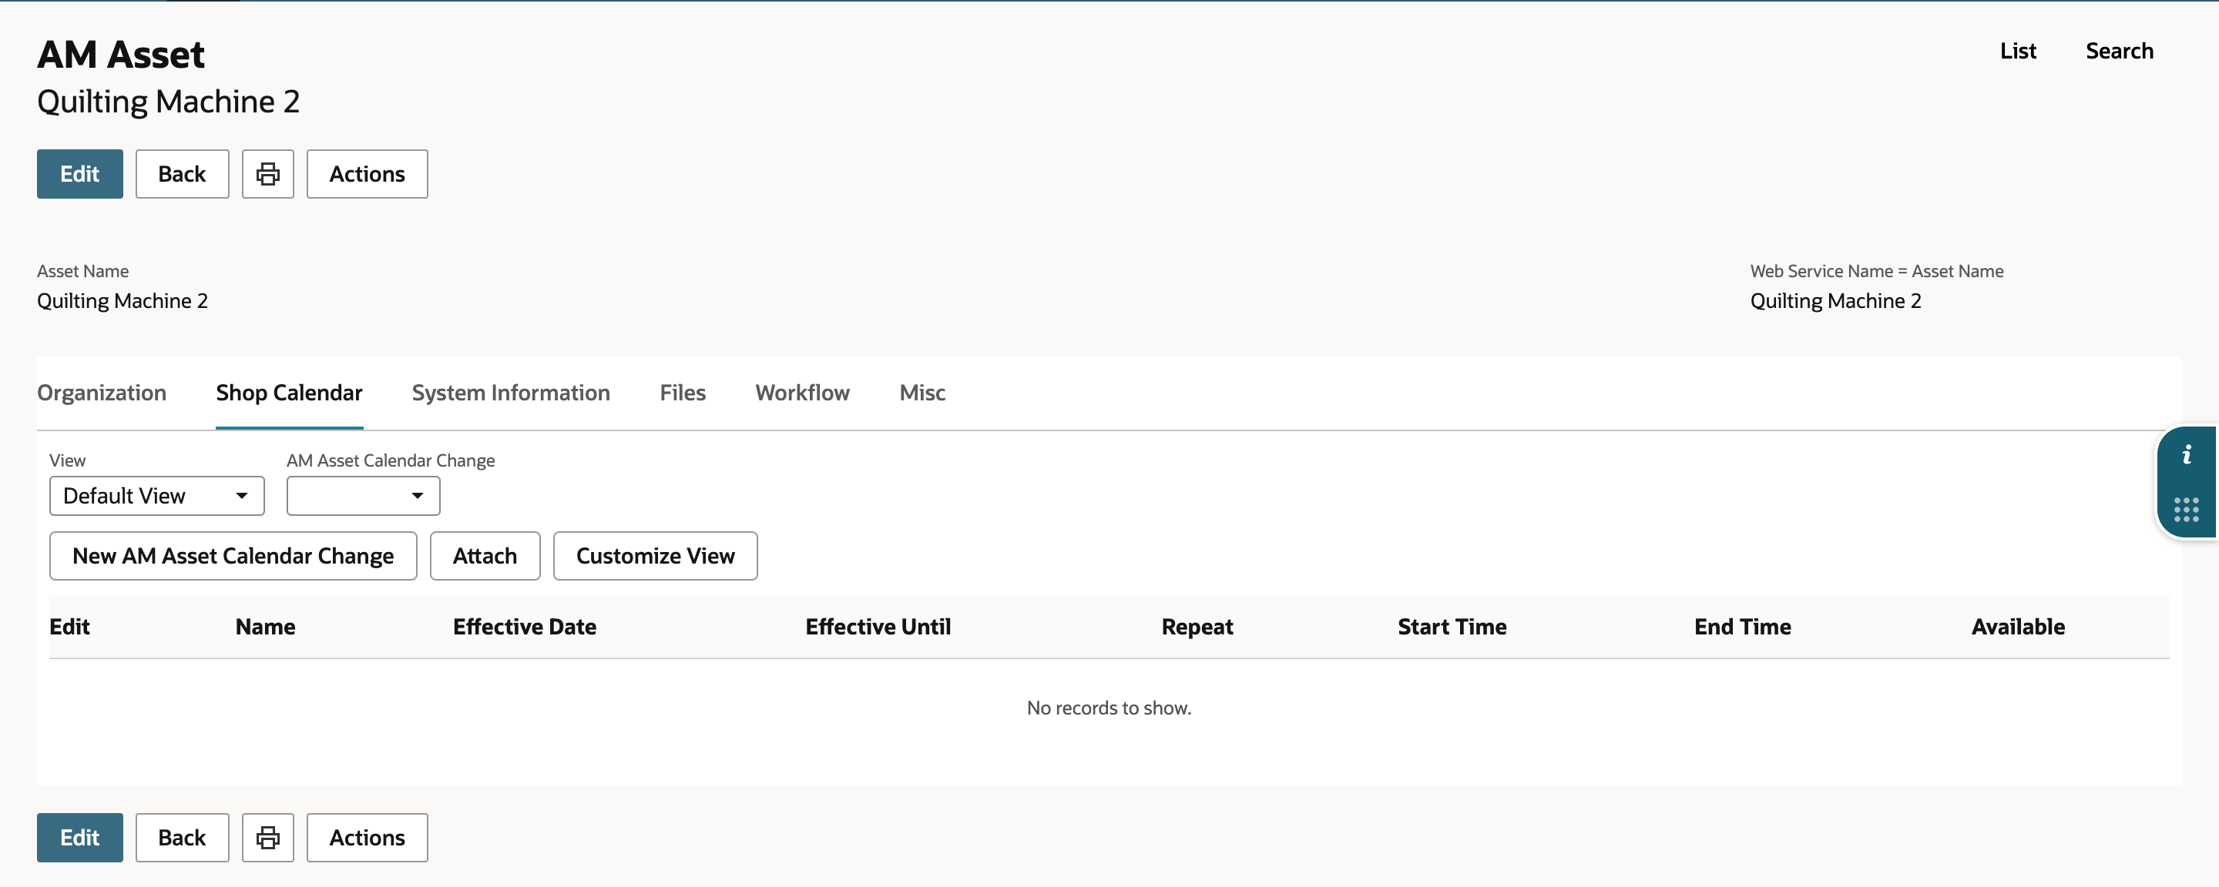Open the Default View dropdown
This screenshot has width=2219, height=887.
tap(156, 495)
